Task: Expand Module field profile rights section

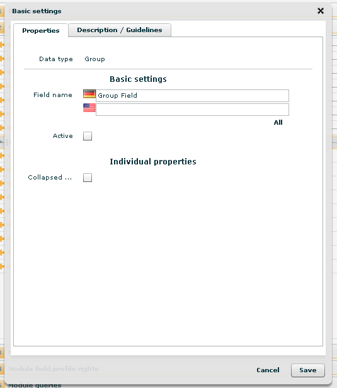Action: click(x=53, y=368)
